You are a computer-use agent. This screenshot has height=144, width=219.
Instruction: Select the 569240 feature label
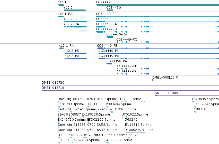click(x=131, y=120)
